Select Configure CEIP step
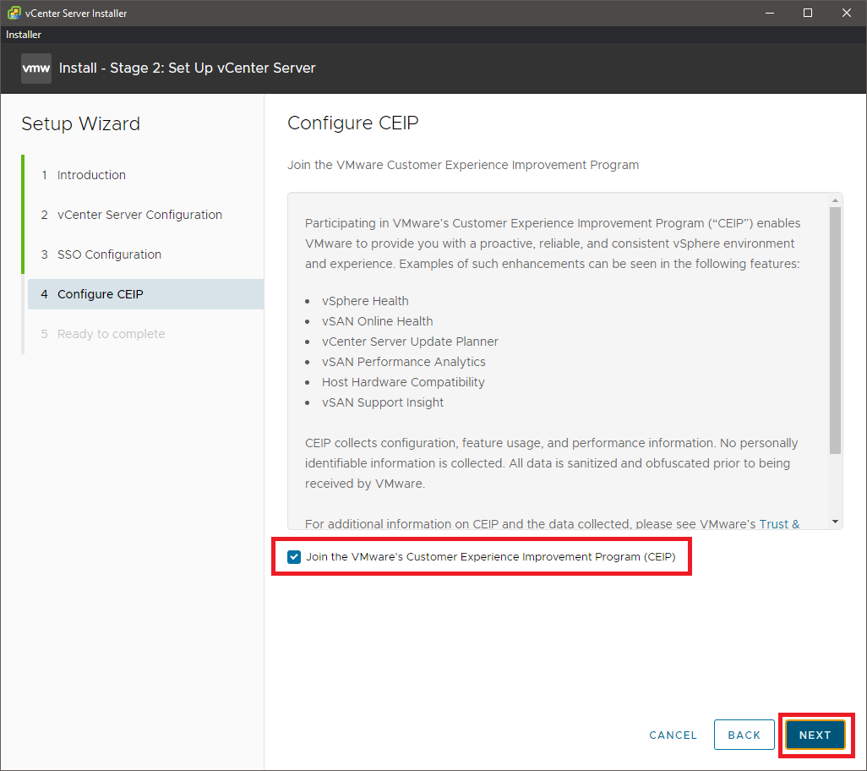Image resolution: width=867 pixels, height=771 pixels. click(100, 294)
